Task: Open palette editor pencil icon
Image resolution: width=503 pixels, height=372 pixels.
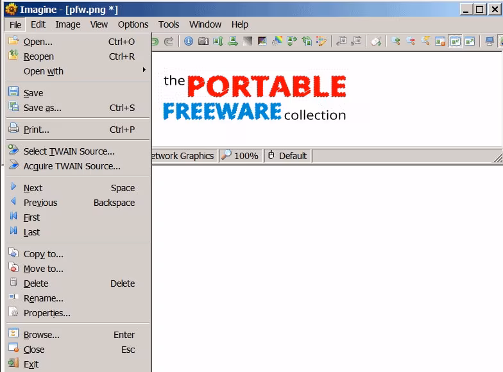Action: pyautogui.click(x=321, y=41)
